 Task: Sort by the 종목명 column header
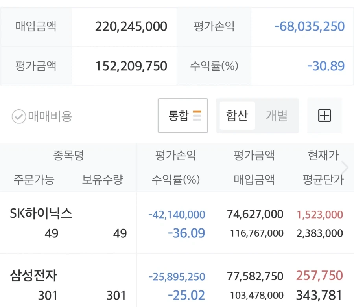click(x=68, y=155)
